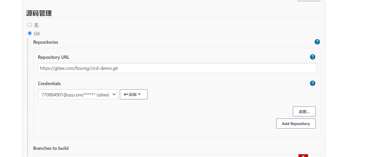Open help for Repository URL field
This screenshot has height=157, width=372.
(313, 57)
